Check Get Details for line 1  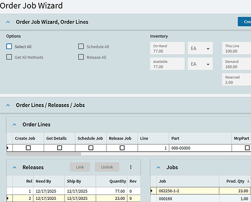click(60, 148)
